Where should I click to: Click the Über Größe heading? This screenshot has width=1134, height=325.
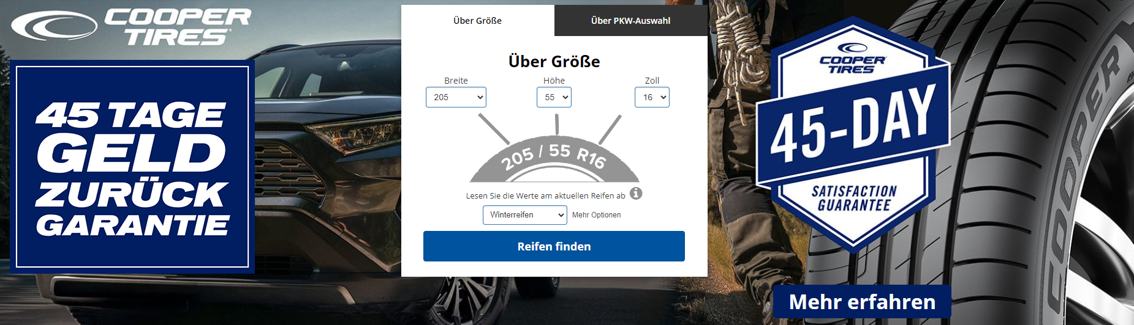pyautogui.click(x=554, y=61)
